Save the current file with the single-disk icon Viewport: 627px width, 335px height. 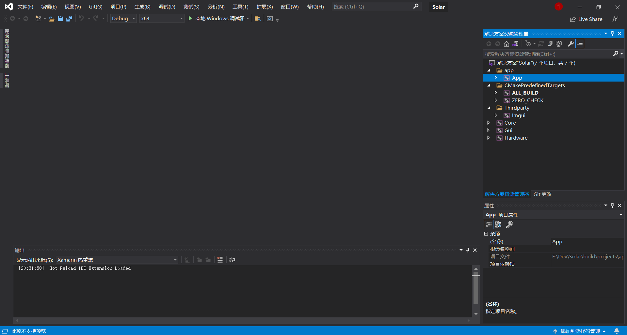tap(60, 19)
